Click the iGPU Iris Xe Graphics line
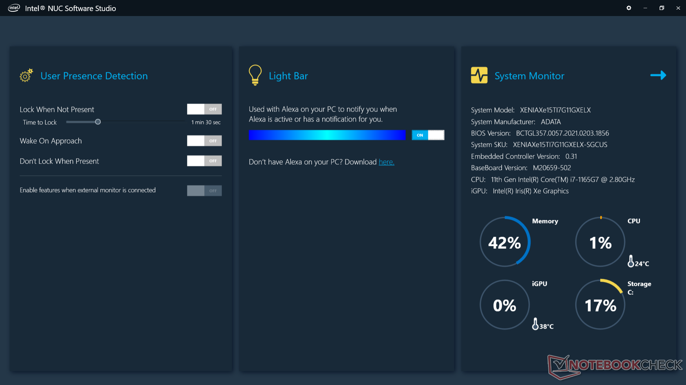686x385 pixels. coord(520,191)
